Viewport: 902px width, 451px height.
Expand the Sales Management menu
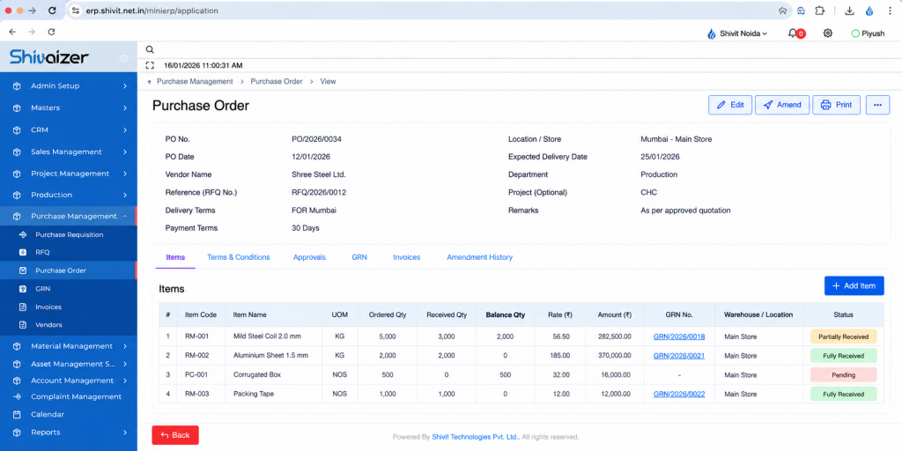[125, 152]
